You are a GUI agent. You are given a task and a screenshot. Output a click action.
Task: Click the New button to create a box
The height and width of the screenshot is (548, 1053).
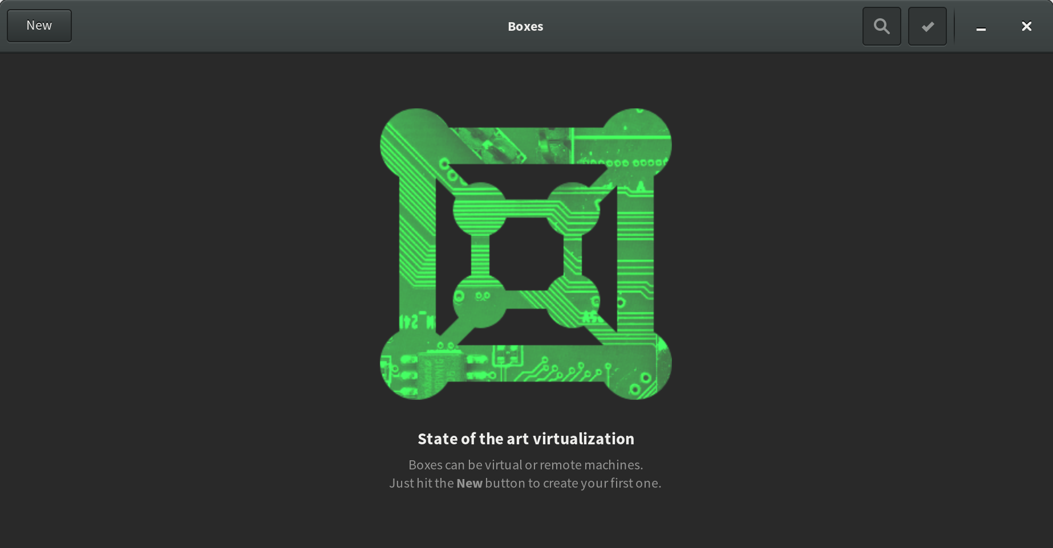(x=39, y=26)
